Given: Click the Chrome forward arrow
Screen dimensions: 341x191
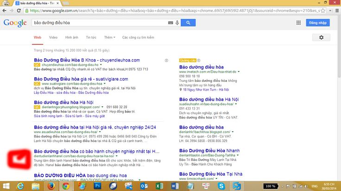Looking at the screenshot, I should (12, 11).
